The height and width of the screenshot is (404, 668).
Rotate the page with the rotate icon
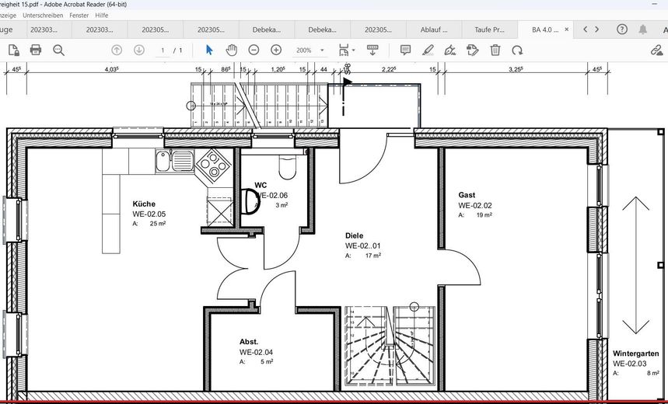[517, 50]
